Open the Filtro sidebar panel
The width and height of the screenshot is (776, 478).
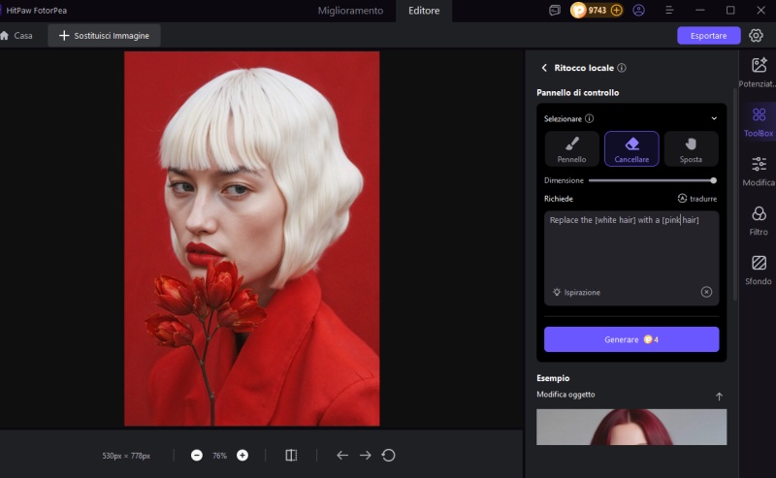759,220
